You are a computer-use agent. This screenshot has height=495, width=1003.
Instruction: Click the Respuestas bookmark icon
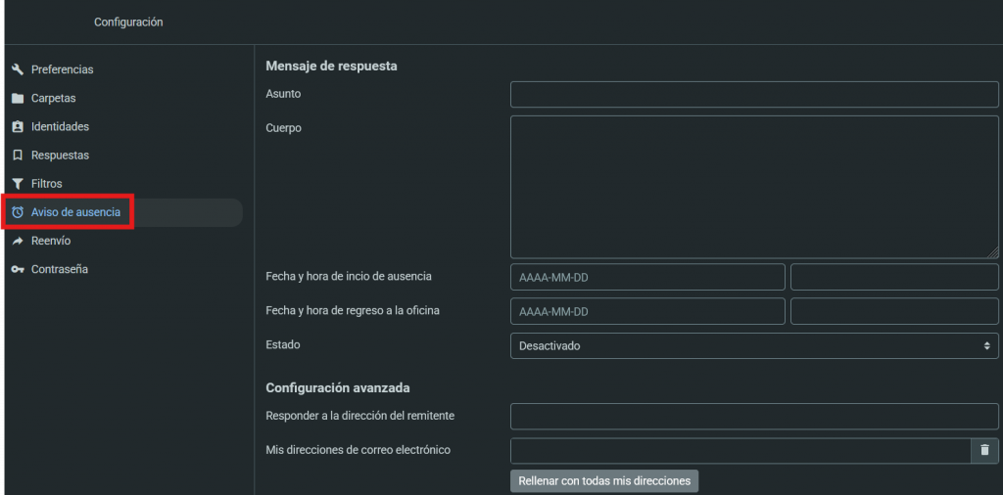coord(18,156)
